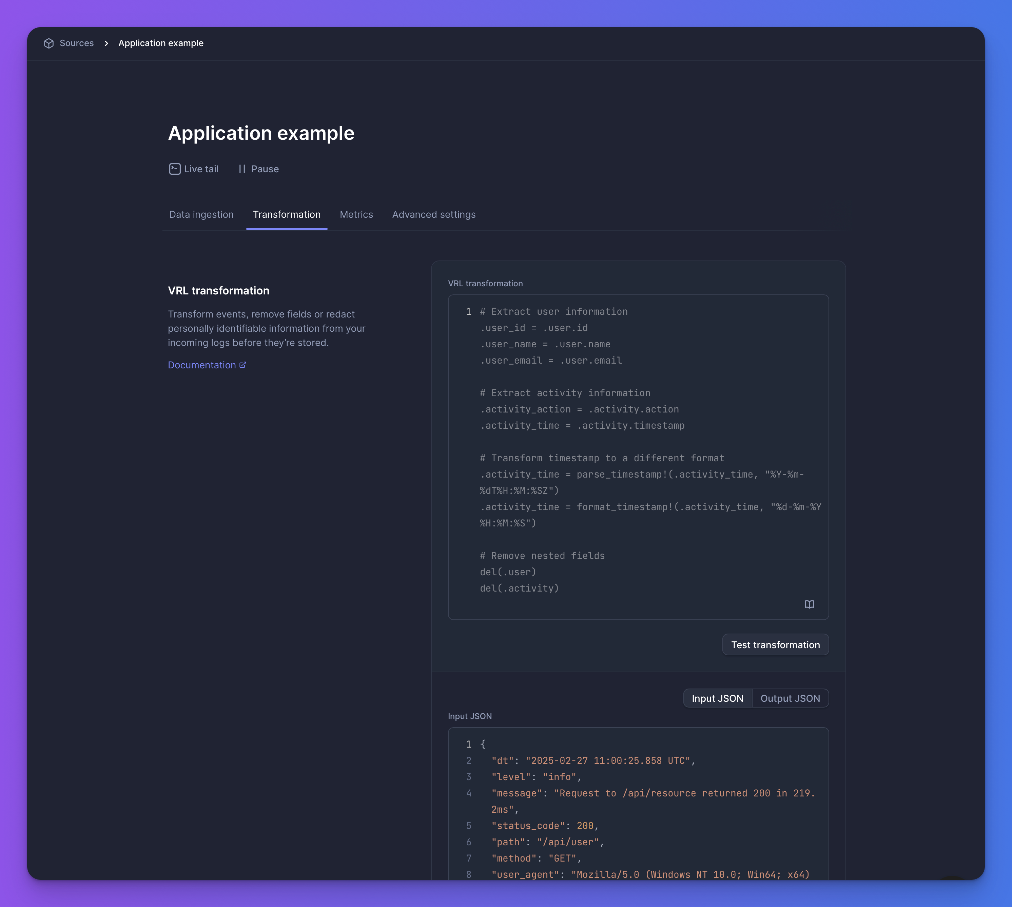Click the "method": "GET" JSON line
1012x907 pixels.
point(536,858)
